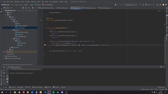
Task: Select the GameEntity class in the project tree
Action: point(23,43)
